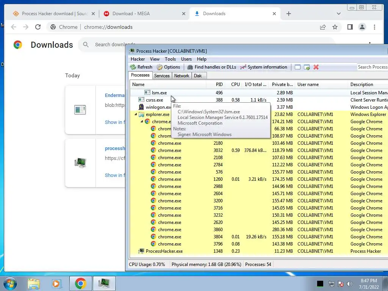388x291 pixels.
Task: Open Chrome's three-dot menu
Action: pos(374,27)
